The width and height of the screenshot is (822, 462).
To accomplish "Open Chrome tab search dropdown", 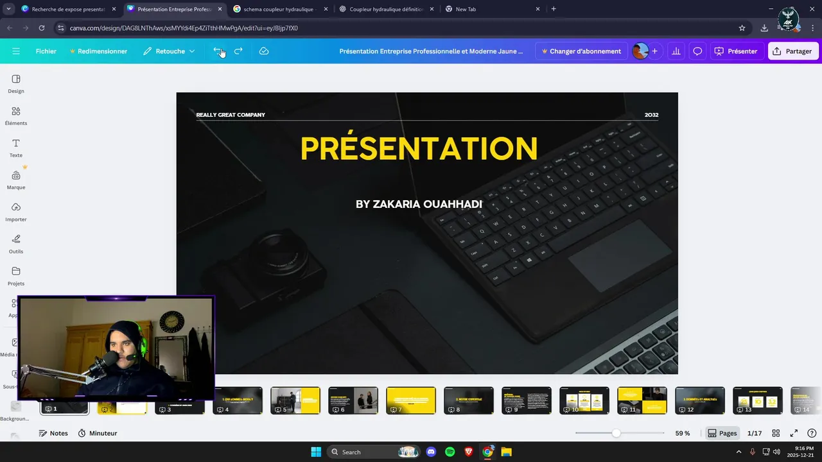I will click(8, 9).
